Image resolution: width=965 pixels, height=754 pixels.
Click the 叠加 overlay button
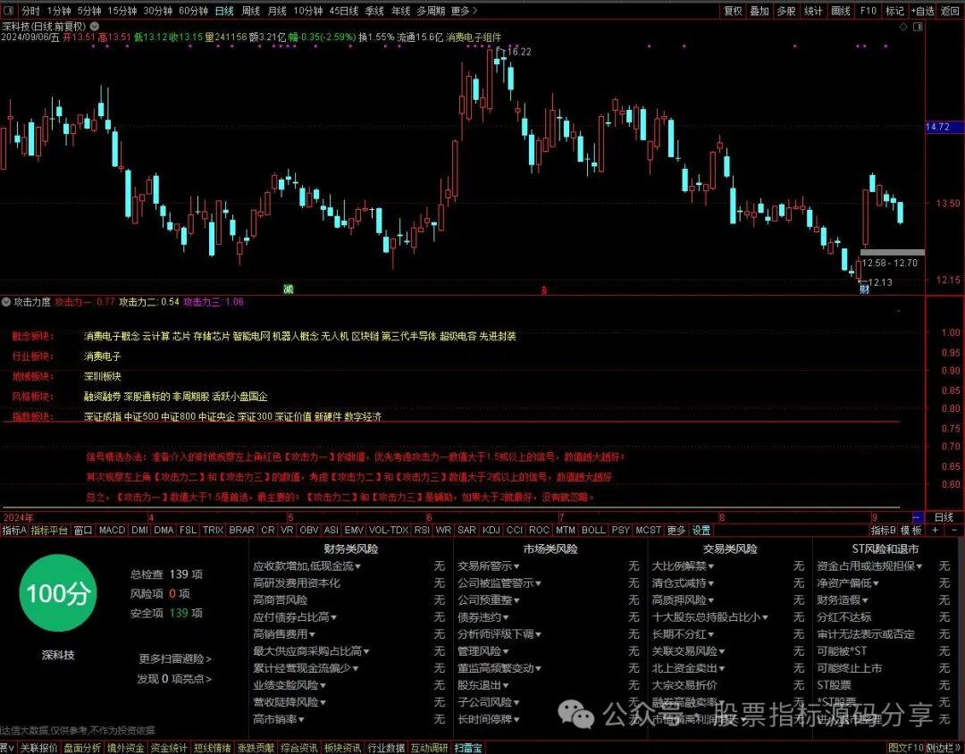(759, 11)
